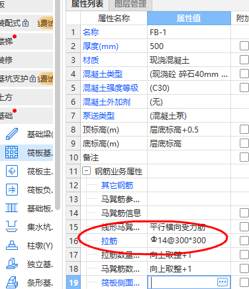Select the 条形基 strip foundation icon
The height and width of the screenshot is (289, 249).
point(12,282)
